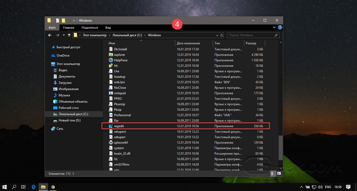Expand breadcrumb arrow after Локальный диск (C:)

click(x=145, y=35)
